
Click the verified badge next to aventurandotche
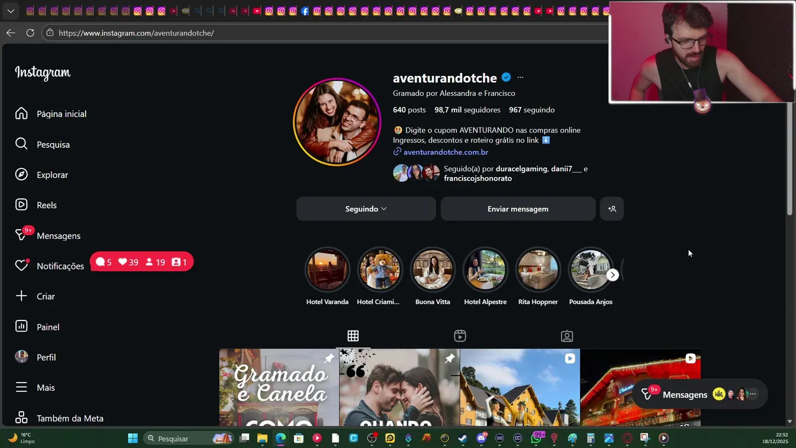point(506,78)
